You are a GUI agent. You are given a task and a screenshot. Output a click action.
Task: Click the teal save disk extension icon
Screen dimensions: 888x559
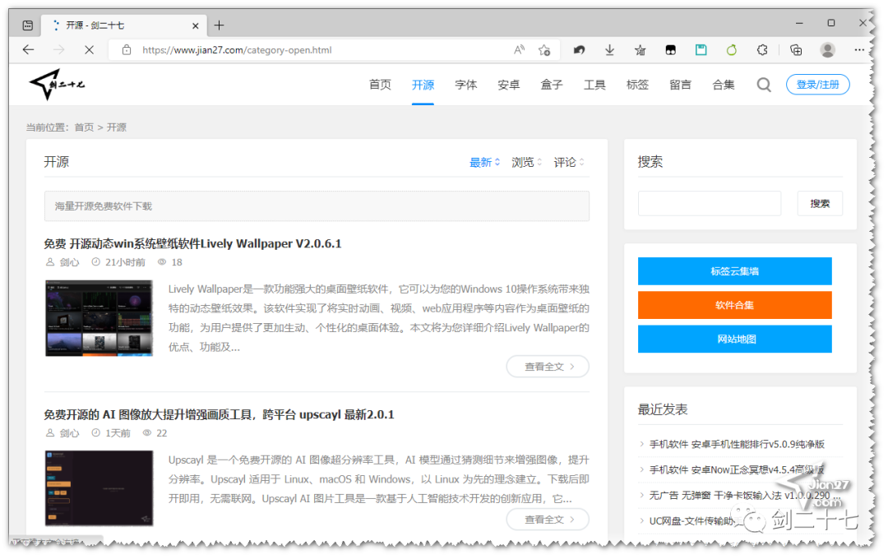[701, 50]
